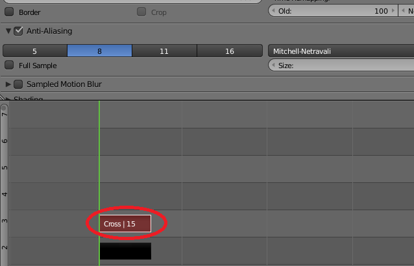This screenshot has width=414, height=266.
Task: Set anti-aliasing samples to 16
Action: tap(230, 51)
